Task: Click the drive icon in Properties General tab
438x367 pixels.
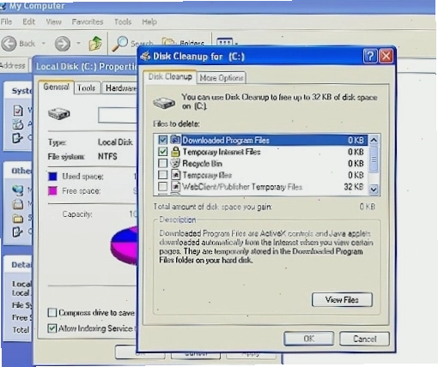Action: coord(59,113)
